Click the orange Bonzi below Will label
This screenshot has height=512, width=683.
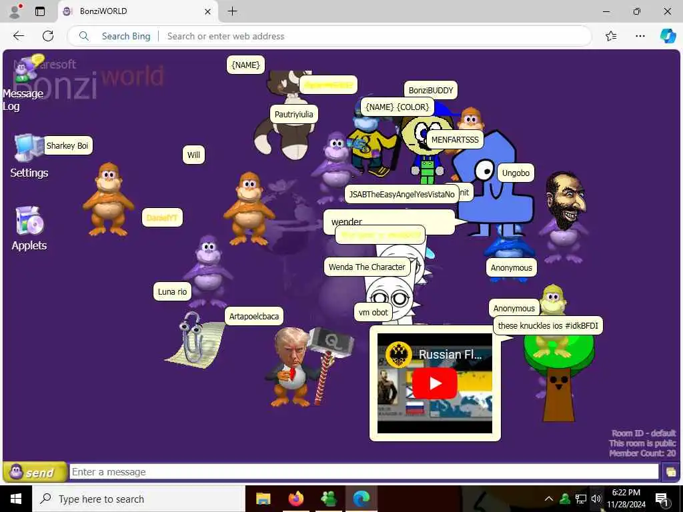tap(249, 208)
